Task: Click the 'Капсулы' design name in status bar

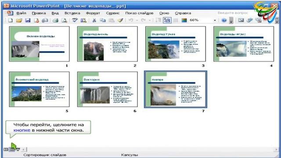Action: (x=130, y=155)
